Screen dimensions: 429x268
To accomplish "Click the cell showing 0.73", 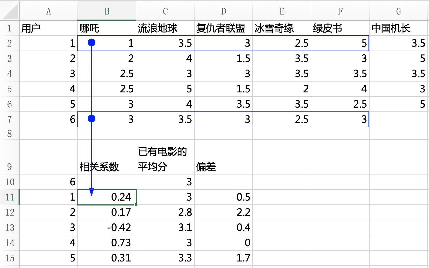I will (x=107, y=243).
